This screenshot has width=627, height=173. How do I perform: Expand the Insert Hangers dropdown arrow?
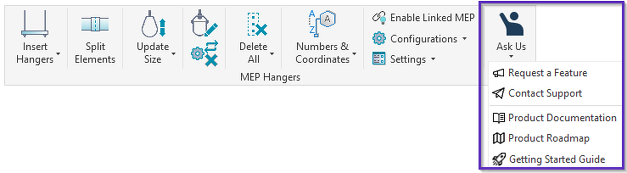(58, 54)
